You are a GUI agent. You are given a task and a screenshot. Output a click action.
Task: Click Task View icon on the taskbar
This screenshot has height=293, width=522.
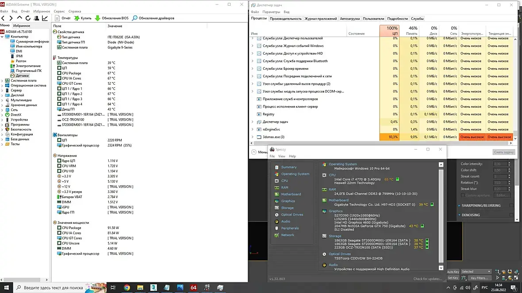click(113, 288)
